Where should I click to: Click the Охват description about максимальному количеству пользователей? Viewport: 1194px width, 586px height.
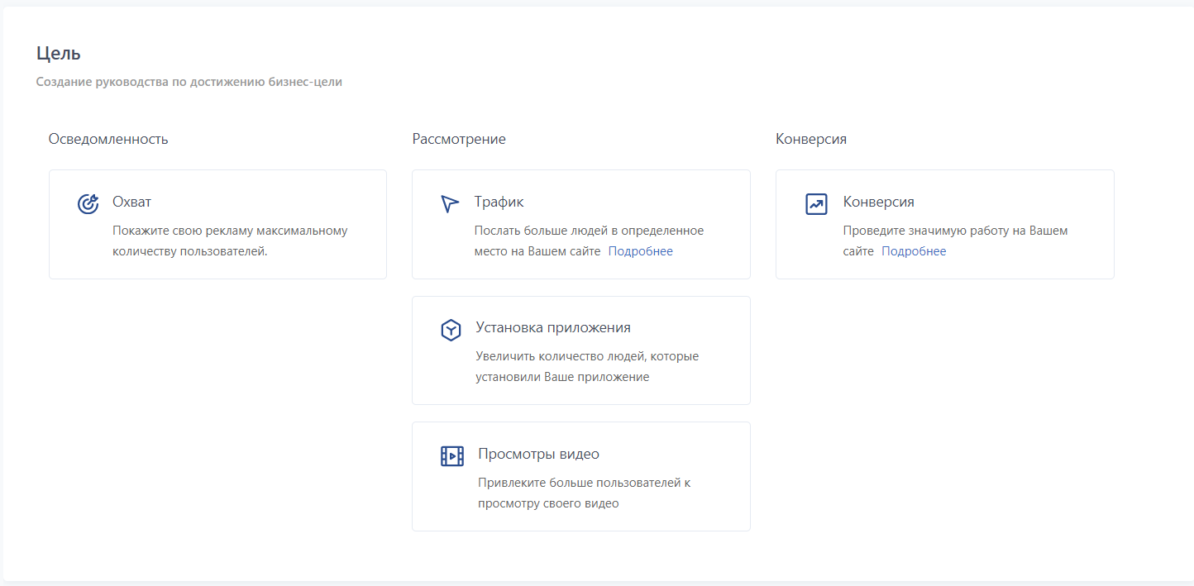pyautogui.click(x=230, y=241)
